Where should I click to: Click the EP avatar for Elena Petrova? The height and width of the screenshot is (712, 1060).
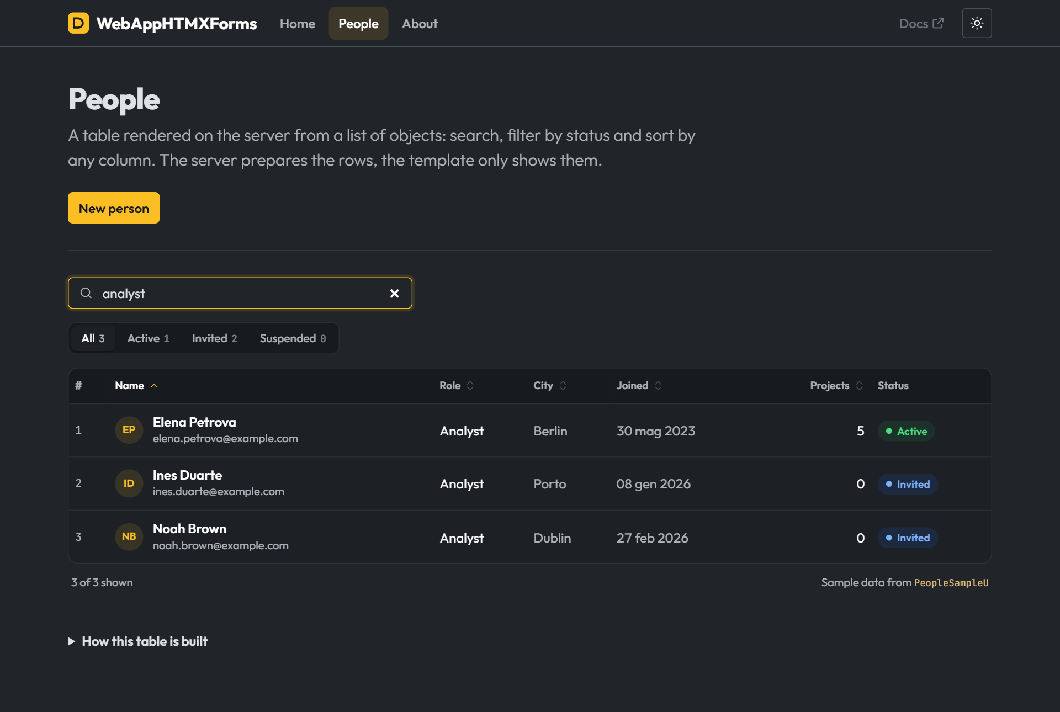pos(129,430)
